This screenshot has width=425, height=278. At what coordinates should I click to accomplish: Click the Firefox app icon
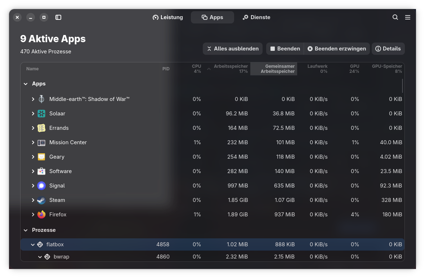[41, 215]
